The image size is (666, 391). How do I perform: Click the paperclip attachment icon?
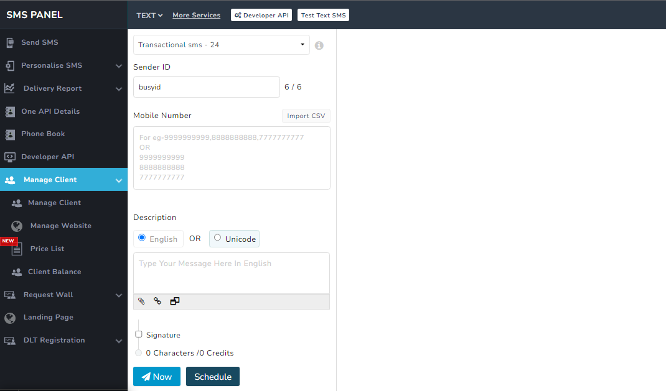[141, 301]
